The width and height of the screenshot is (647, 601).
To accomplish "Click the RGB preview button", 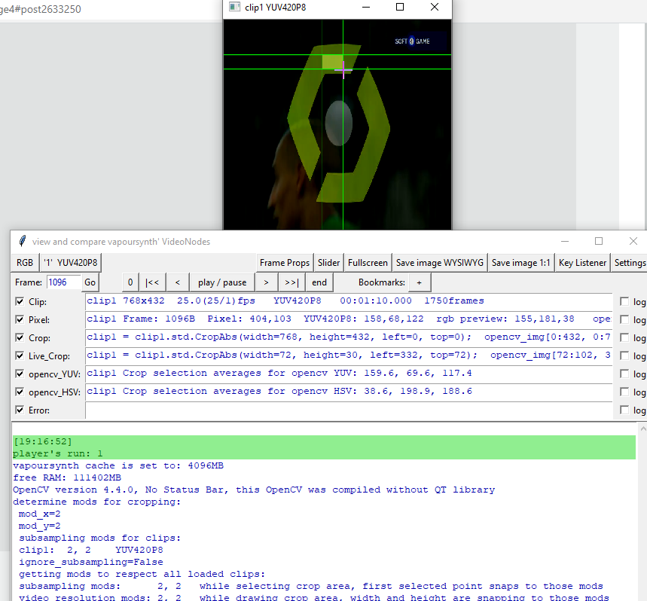I will tap(26, 263).
